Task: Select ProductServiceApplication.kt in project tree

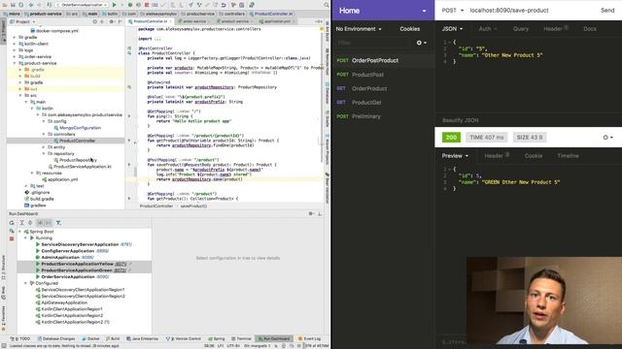Action: pyautogui.click(x=80, y=167)
